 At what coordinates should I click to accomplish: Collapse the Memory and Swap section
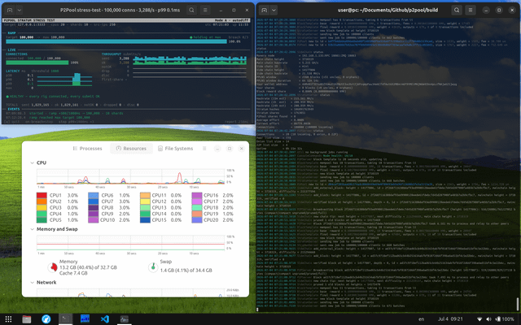(33, 229)
